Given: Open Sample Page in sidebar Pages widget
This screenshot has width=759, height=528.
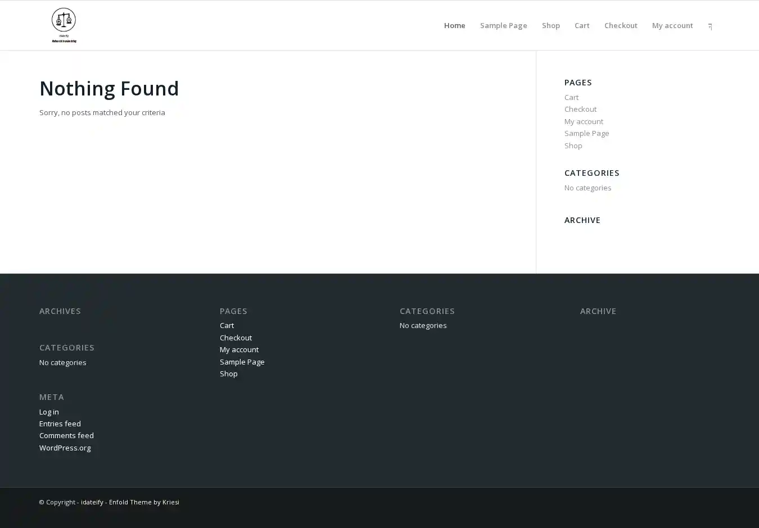Looking at the screenshot, I should pyautogui.click(x=586, y=133).
